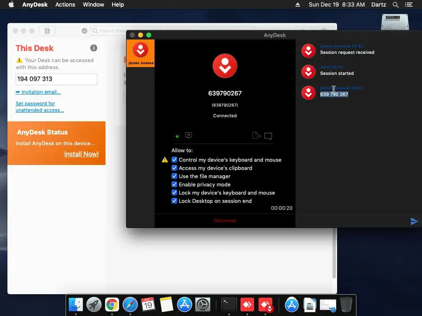
Task: Uncheck Enable privacy mode
Action: (x=174, y=184)
